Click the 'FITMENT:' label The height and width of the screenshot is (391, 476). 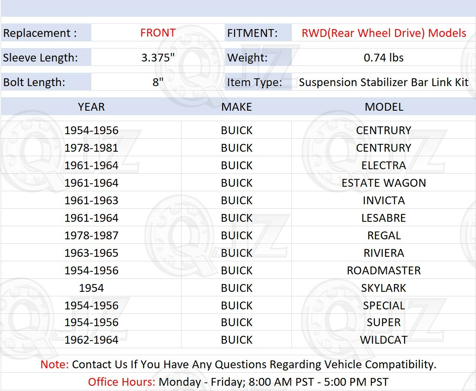(252, 33)
